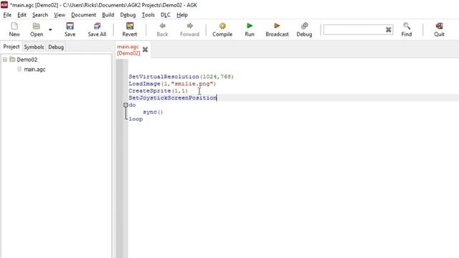The image size is (459, 258).
Task: Open the Tools menu
Action: click(x=148, y=15)
